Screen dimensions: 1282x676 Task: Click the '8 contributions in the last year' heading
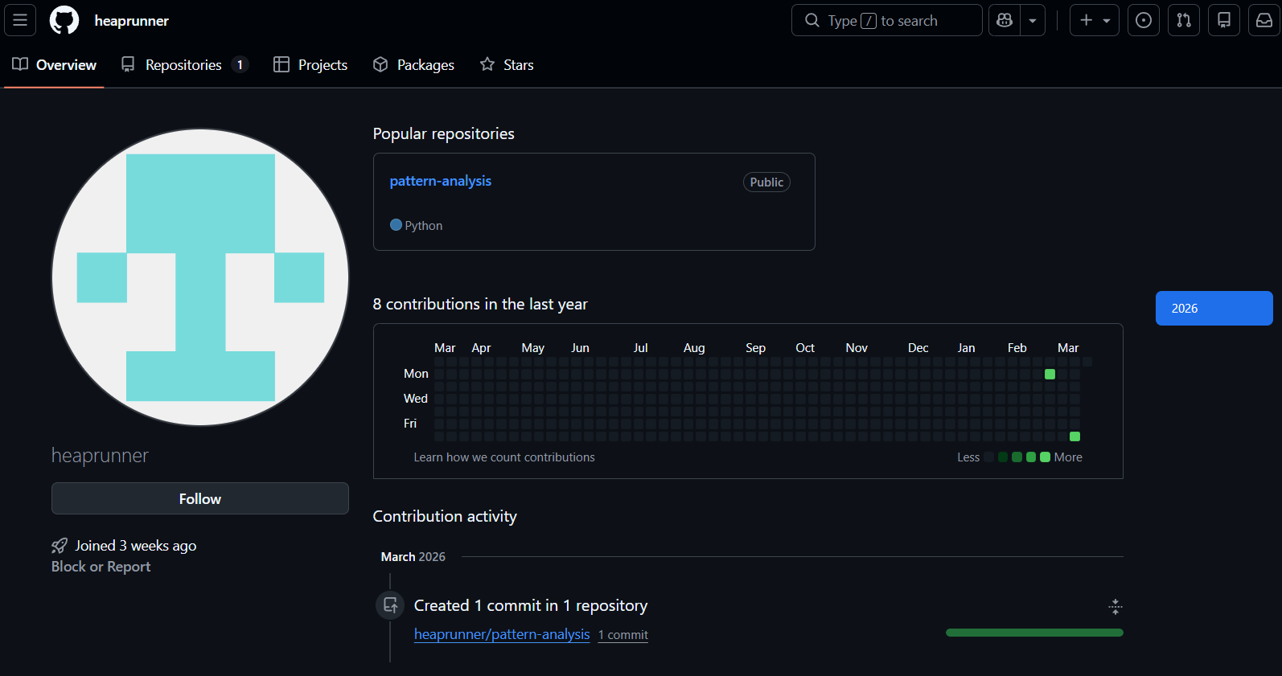click(x=480, y=304)
